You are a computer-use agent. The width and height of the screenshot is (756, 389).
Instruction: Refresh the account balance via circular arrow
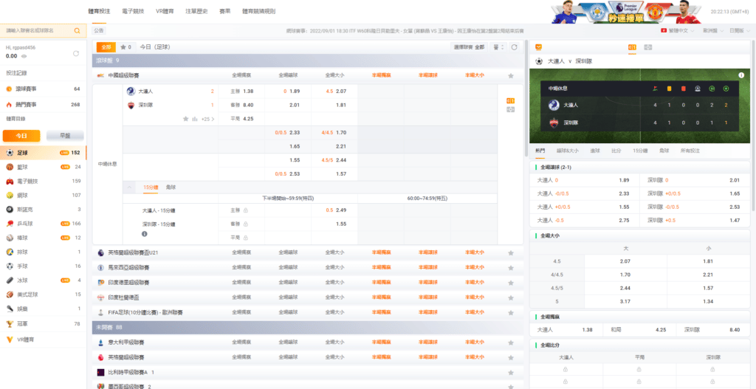pos(75,53)
